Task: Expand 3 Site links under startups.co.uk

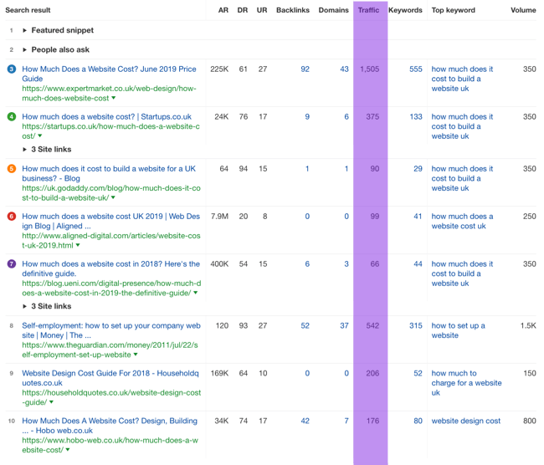Action: tap(25, 150)
